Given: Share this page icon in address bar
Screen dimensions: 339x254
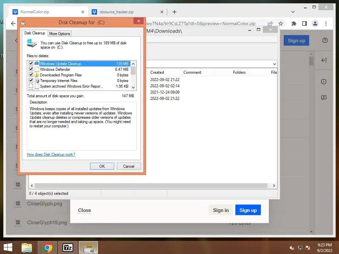Looking at the screenshot, I should coord(270,23).
